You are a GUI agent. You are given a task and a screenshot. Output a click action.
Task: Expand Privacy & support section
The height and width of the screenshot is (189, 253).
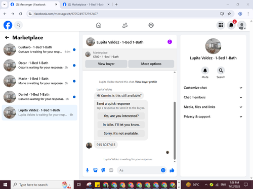coord(213,116)
